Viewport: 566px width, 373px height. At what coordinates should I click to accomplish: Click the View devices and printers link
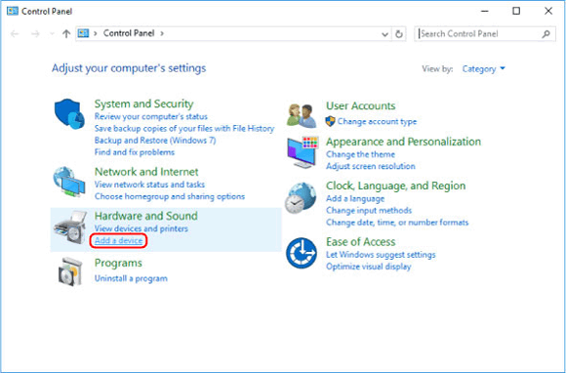coord(141,228)
